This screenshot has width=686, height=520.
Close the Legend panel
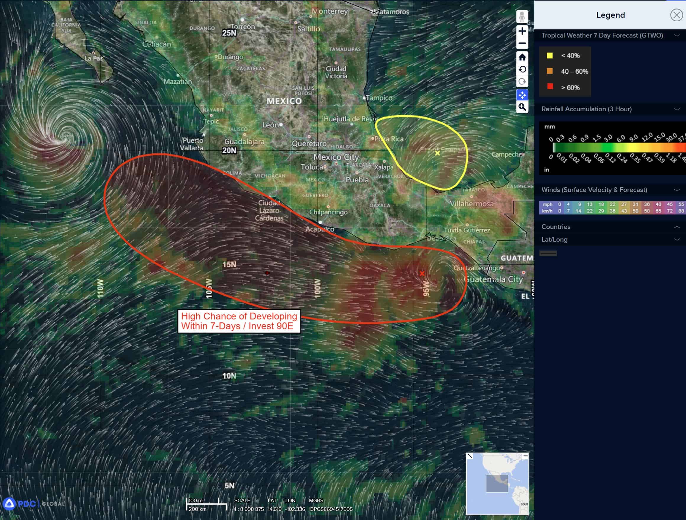pos(676,15)
